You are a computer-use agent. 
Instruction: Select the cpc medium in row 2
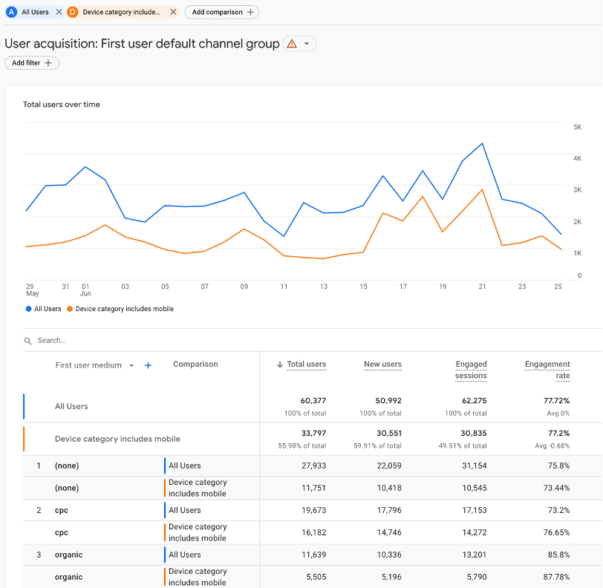[x=62, y=510]
